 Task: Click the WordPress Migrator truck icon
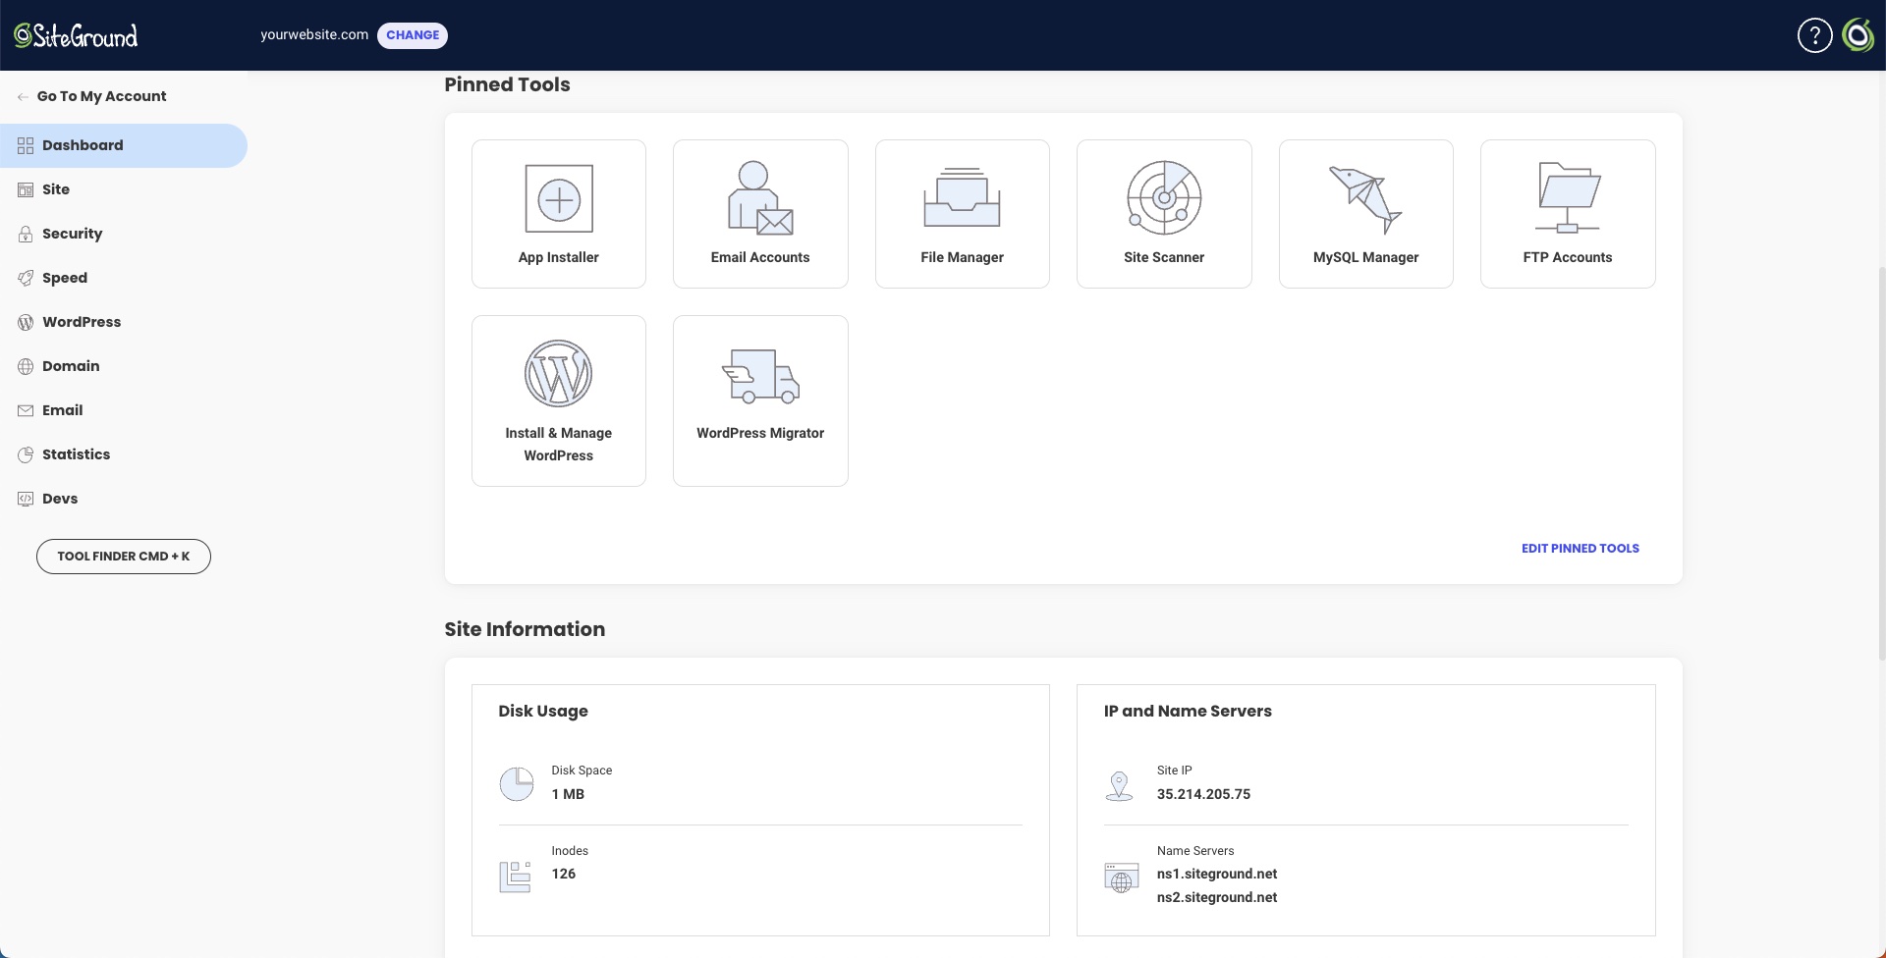760,376
